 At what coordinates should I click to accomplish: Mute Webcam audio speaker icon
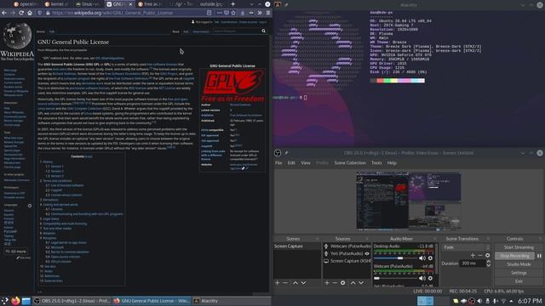point(422,278)
